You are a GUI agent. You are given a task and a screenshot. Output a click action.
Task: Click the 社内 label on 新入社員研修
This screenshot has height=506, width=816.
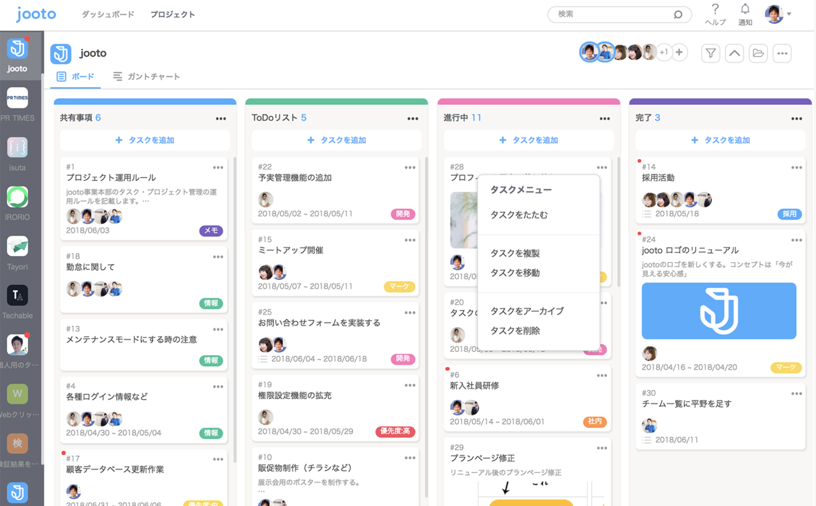point(595,422)
